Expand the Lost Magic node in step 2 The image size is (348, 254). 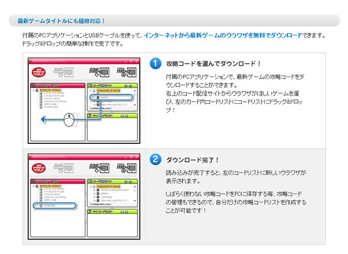tap(95, 197)
